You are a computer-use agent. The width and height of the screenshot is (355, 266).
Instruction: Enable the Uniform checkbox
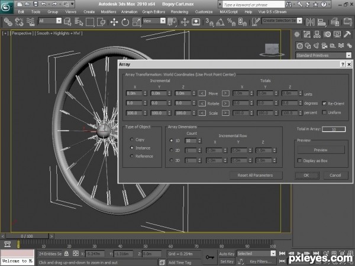tap(324, 112)
